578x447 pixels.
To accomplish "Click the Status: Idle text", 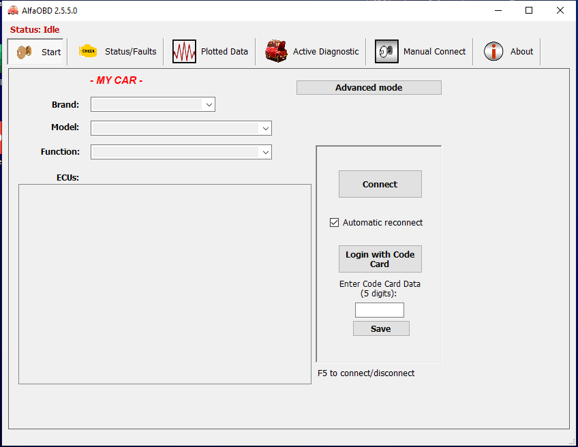I will tap(35, 30).
